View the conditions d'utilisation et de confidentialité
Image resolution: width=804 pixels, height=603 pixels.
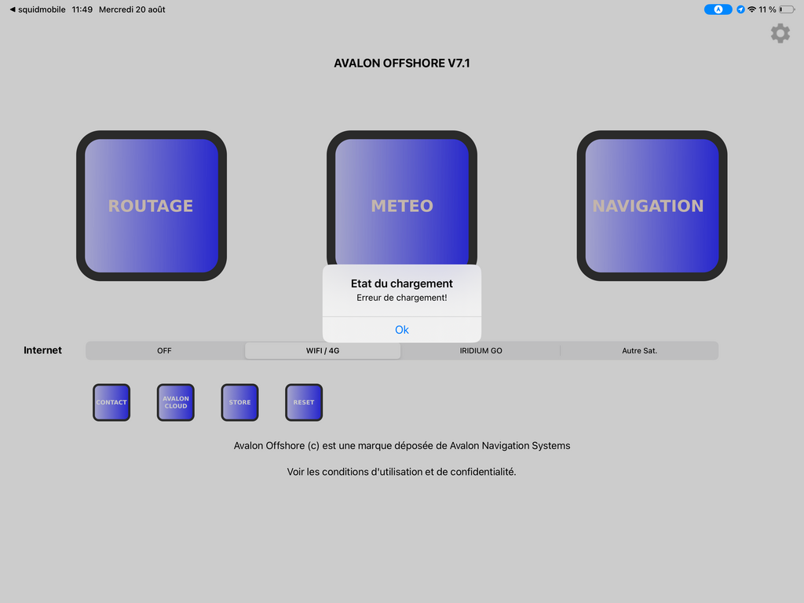401,472
